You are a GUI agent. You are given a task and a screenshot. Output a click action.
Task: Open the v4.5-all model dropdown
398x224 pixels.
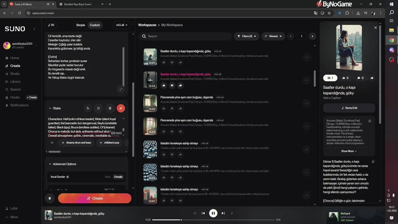[x=122, y=25]
